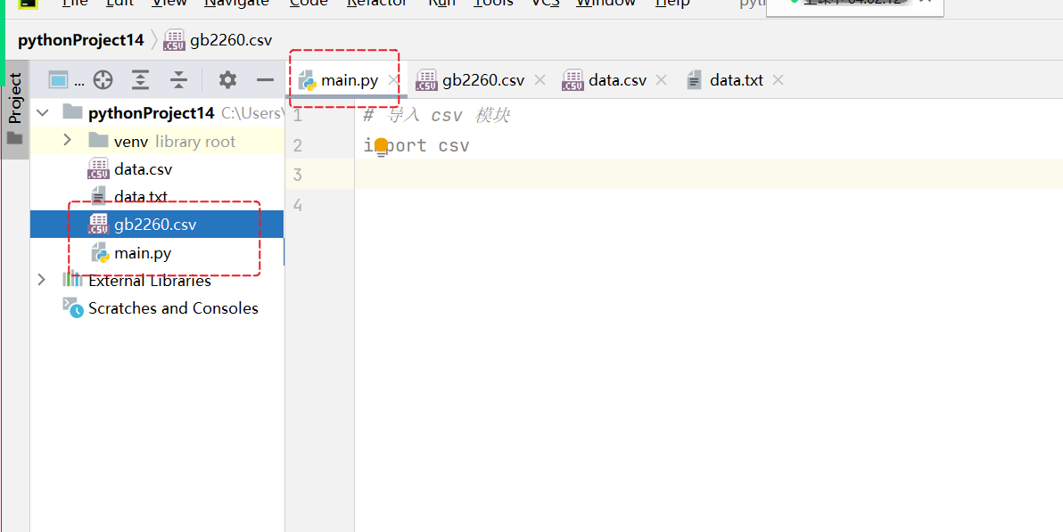Close the data.txt tab
Viewport: 1063px width, 532px height.
[779, 80]
